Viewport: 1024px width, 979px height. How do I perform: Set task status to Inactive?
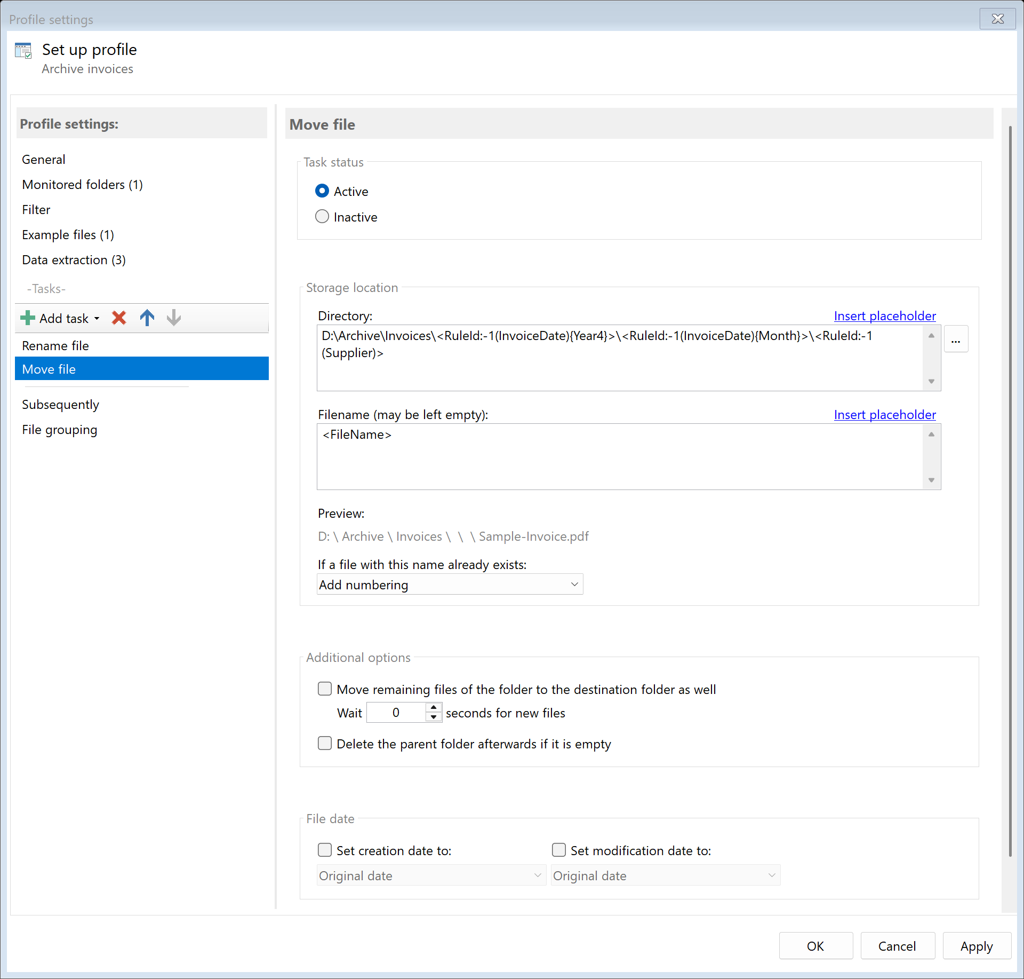[322, 216]
